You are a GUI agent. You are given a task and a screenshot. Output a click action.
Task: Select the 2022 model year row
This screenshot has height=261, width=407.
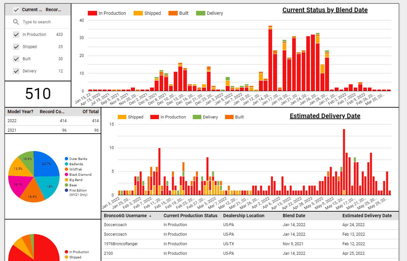[53, 121]
